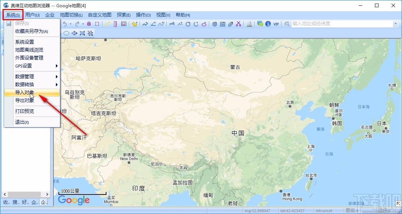This screenshot has height=214, width=402.
Task: Click the 图级:4 status bar entry
Action: (x=352, y=210)
